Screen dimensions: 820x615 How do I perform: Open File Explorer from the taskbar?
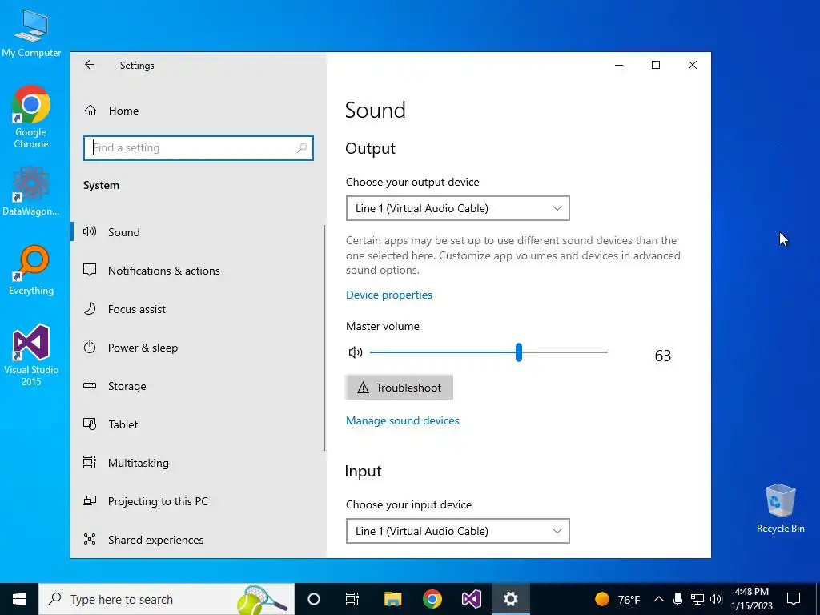[x=392, y=599]
